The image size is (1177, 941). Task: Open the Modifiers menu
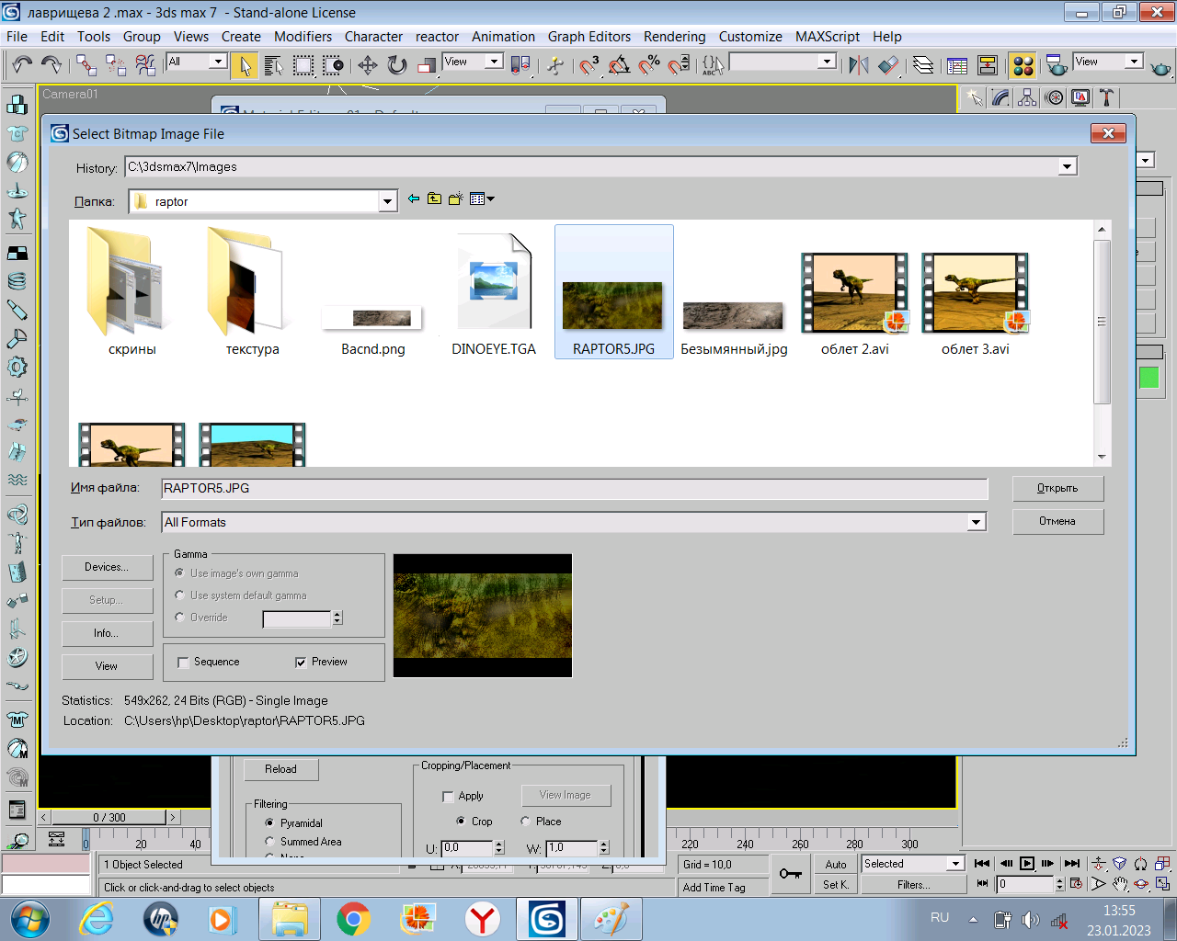tap(303, 37)
